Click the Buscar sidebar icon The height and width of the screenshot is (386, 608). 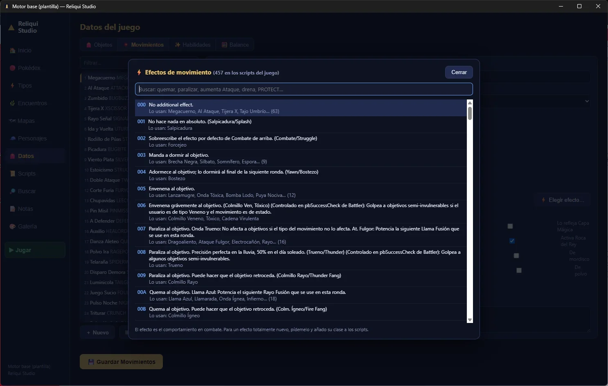coord(12,191)
